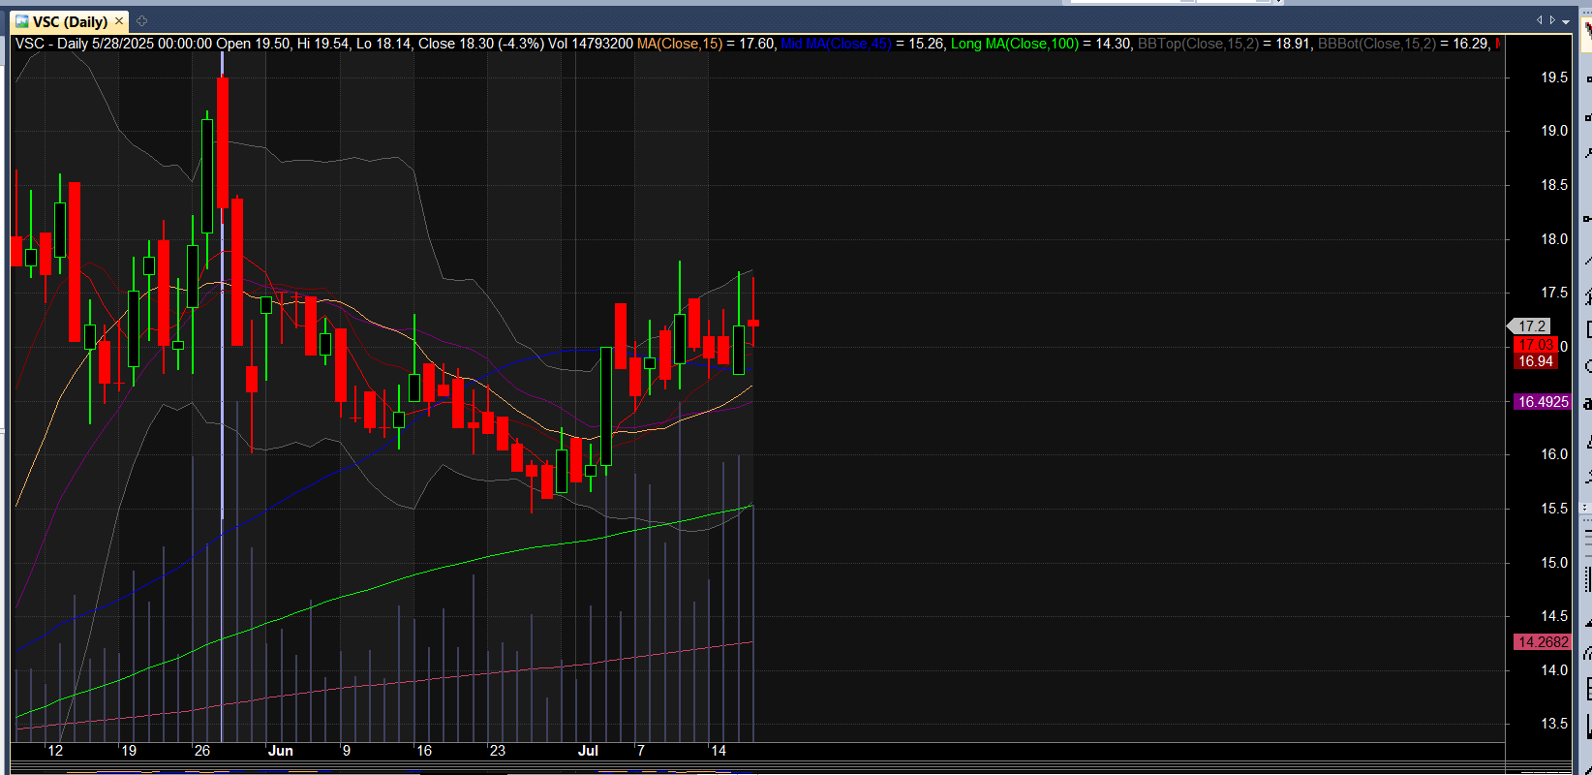
Task: Click the 18.0 price axis value
Action: [1553, 239]
